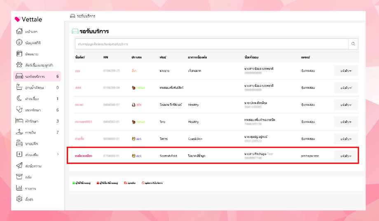Open reports via the bar chart icon
This screenshot has height=221, width=379.
coord(19,188)
